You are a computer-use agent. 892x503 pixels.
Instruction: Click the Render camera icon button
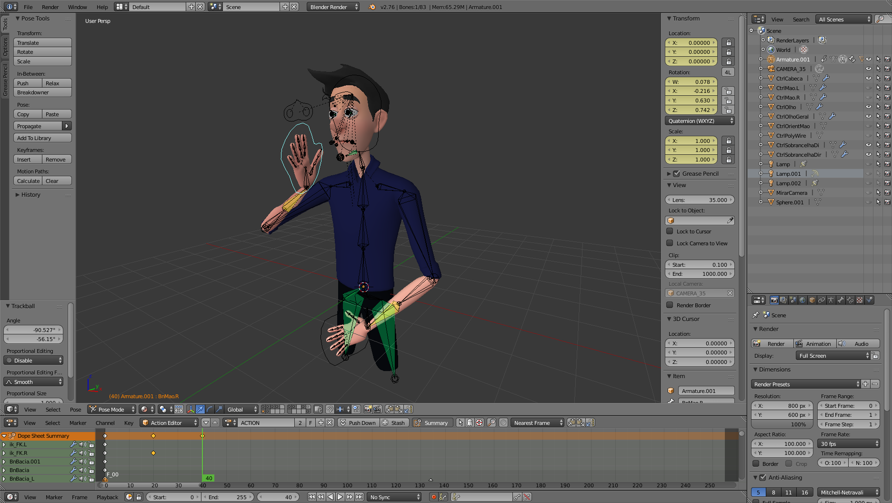coord(772,344)
